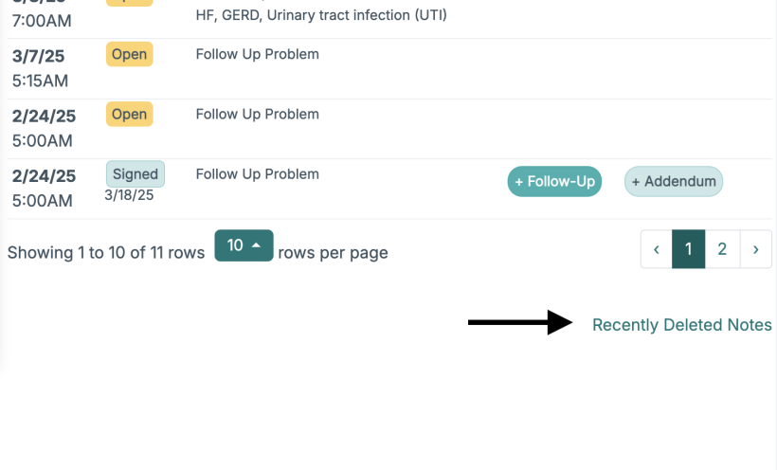Viewport: 777px width, 470px height.
Task: Click the 2/24/25 date in the Signed row
Action: tap(44, 176)
